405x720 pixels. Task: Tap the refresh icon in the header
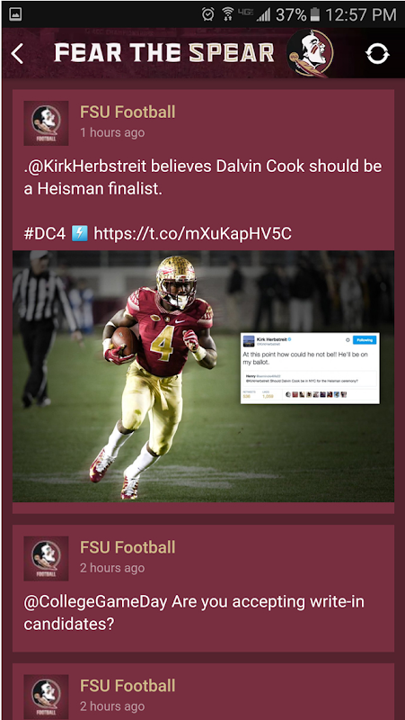coord(377,54)
